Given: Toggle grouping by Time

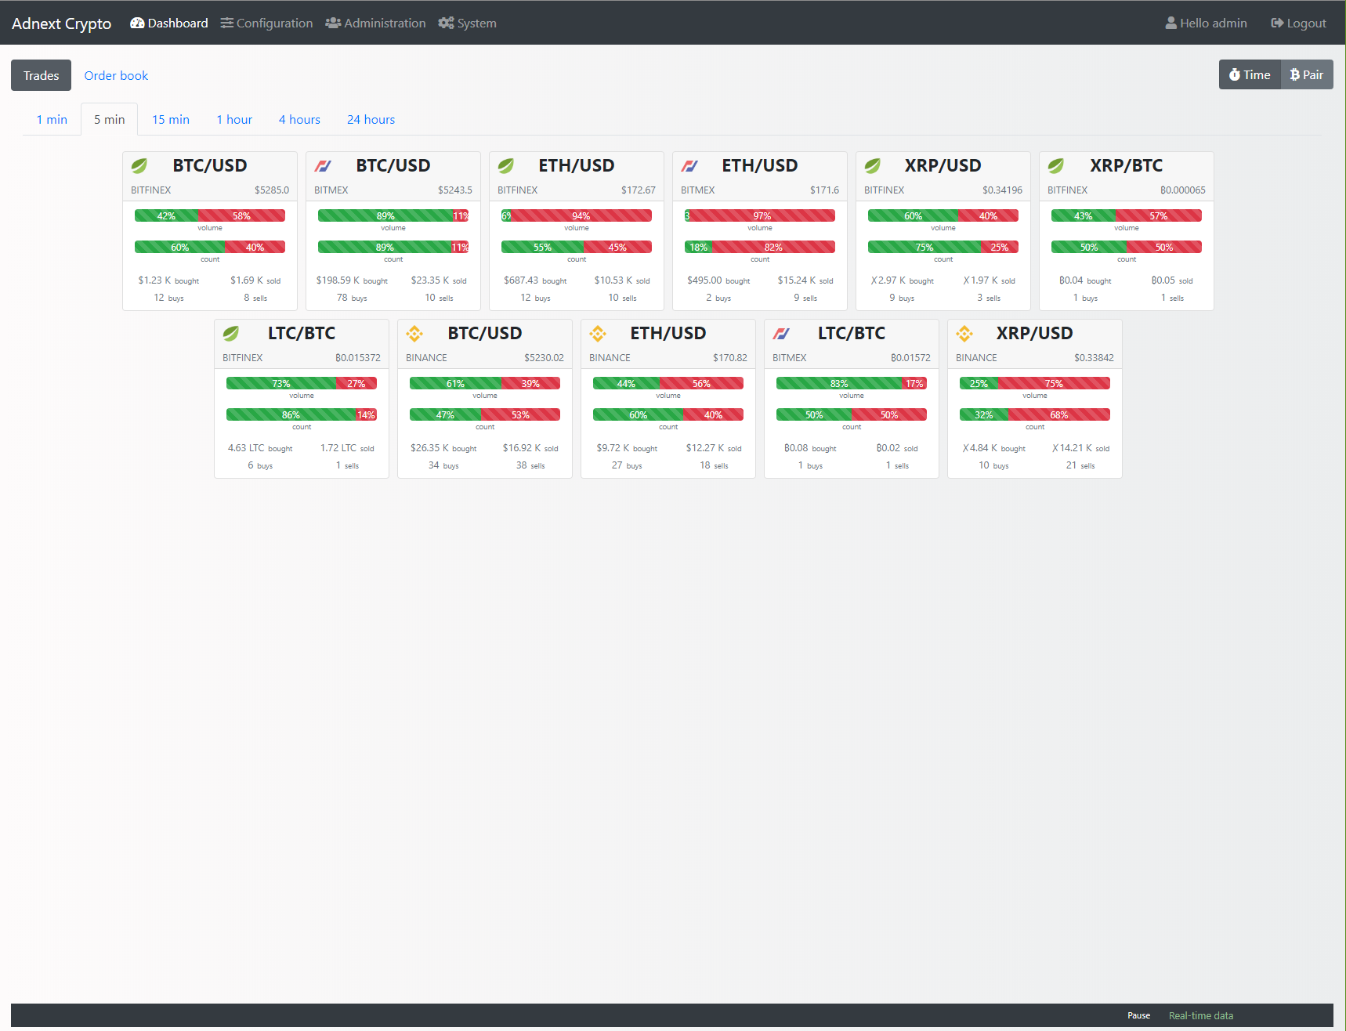Looking at the screenshot, I should coord(1250,75).
